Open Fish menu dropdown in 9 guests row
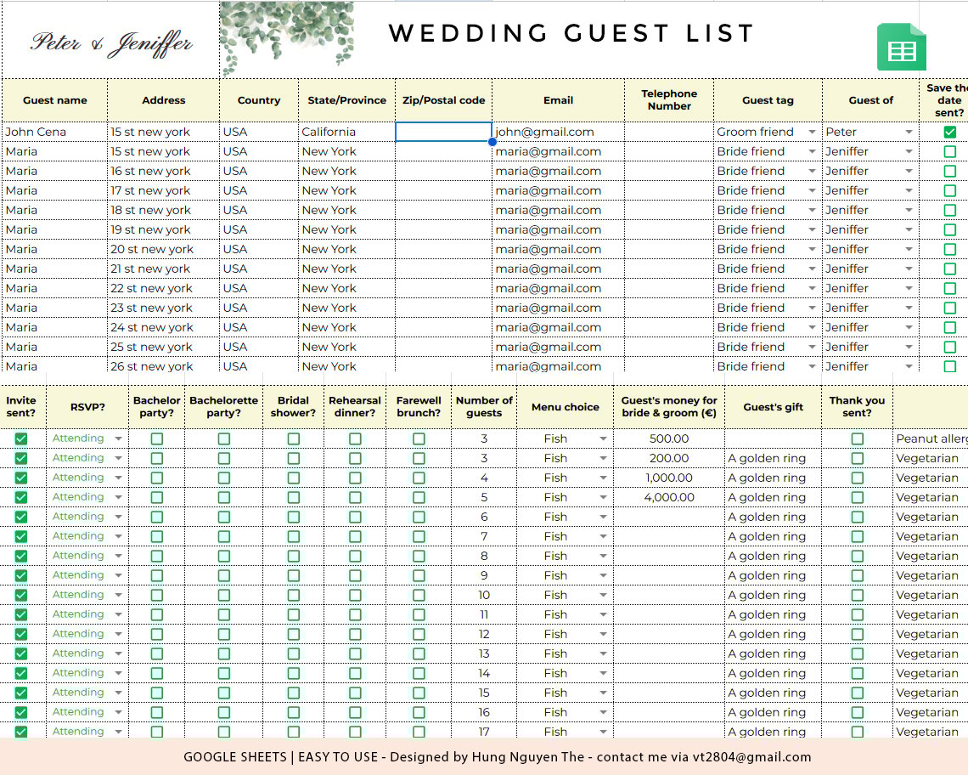The width and height of the screenshot is (968, 775). 603,575
